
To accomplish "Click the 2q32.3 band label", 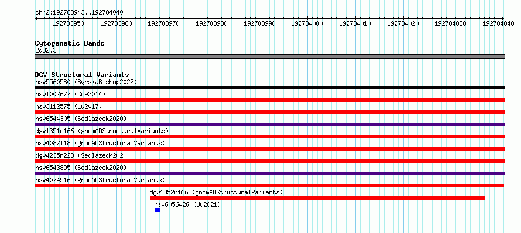I will tap(45, 51).
